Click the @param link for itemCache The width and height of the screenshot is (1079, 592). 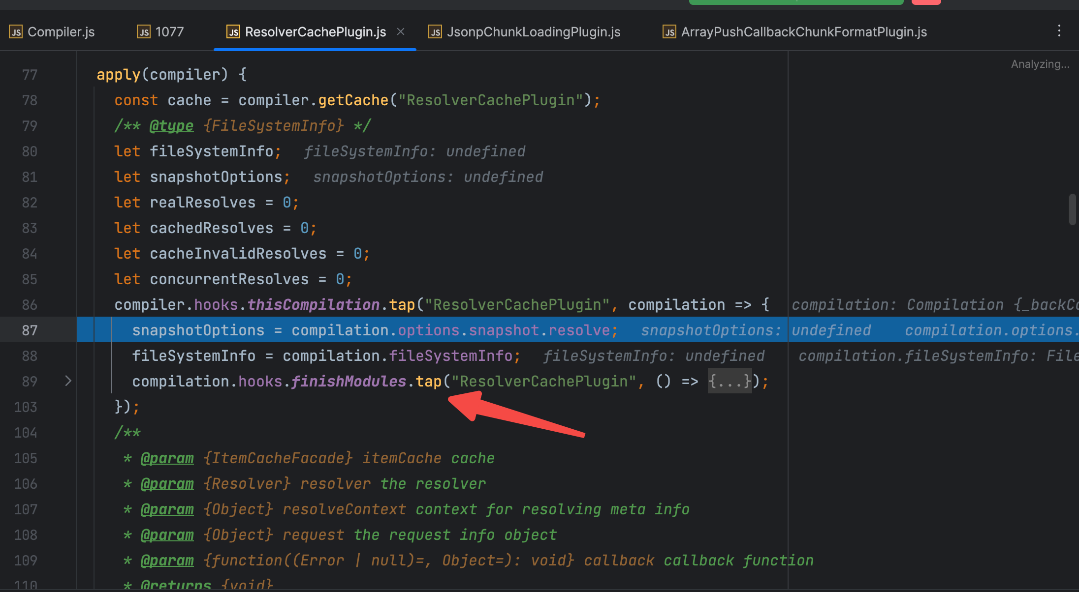(167, 458)
